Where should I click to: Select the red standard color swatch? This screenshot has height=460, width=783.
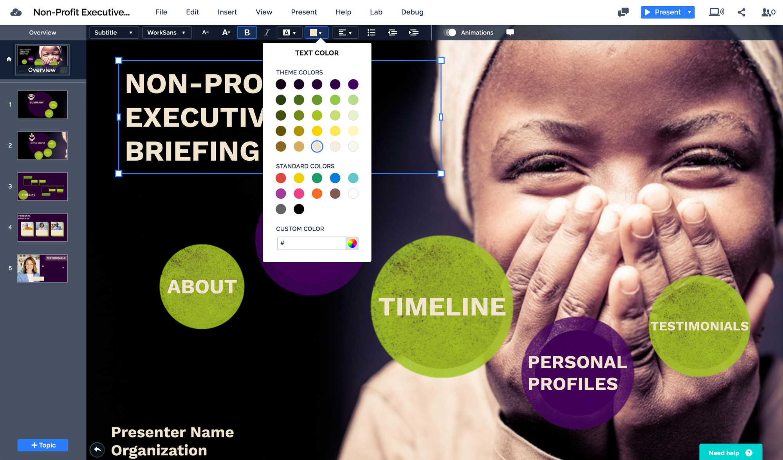tap(281, 178)
